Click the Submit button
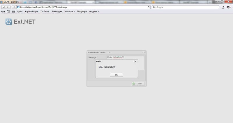This screenshot has width=233, height=123. click(x=138, y=84)
